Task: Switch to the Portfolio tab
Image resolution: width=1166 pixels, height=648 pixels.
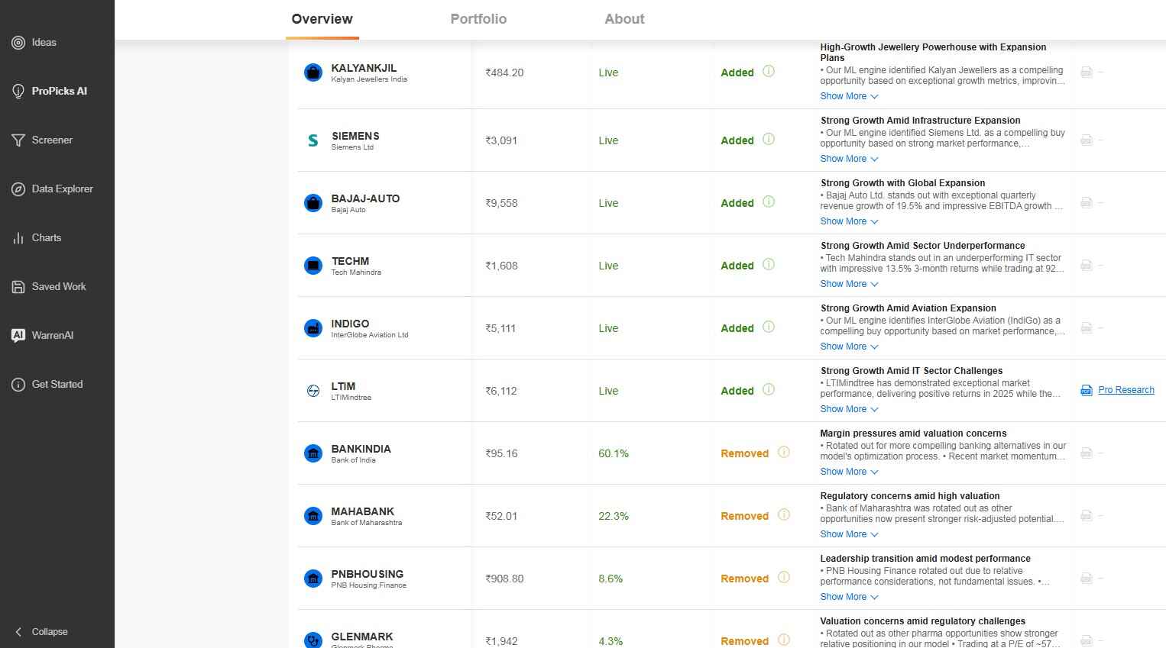Action: [x=478, y=19]
